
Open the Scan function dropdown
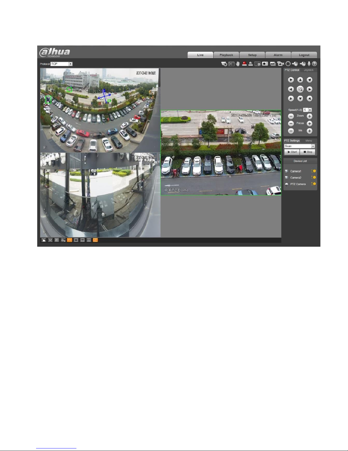(x=300, y=146)
